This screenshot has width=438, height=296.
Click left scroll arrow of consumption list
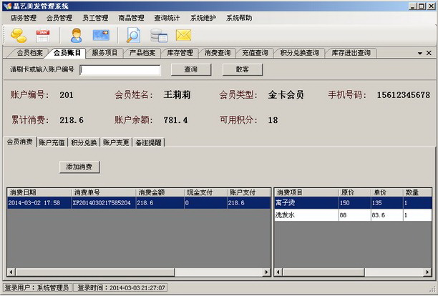coord(11,272)
